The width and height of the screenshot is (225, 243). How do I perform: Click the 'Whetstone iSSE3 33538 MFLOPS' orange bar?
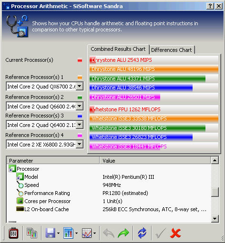click(154, 118)
